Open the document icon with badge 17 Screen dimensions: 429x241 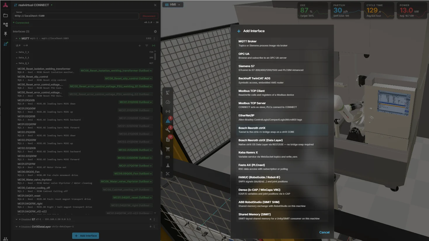pos(168,139)
